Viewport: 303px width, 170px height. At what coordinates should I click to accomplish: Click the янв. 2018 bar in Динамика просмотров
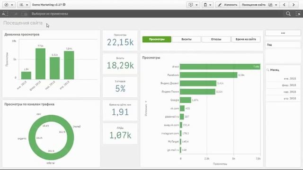[26, 76]
